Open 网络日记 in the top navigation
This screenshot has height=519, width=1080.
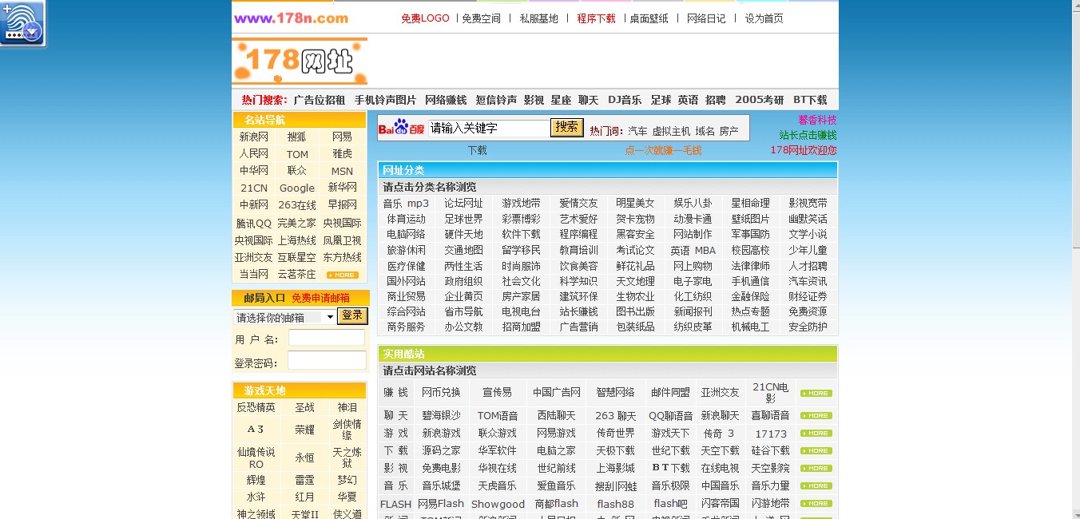706,18
